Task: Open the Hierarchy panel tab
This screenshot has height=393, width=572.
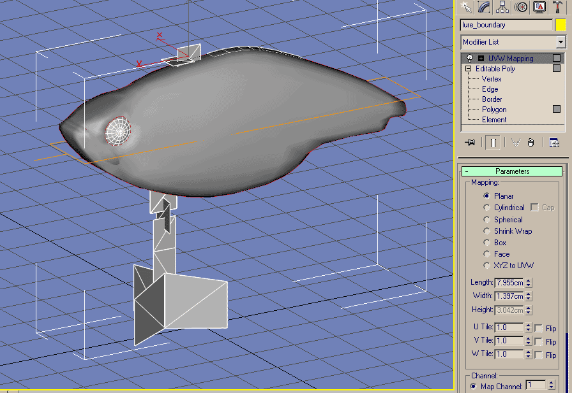Action: pos(502,7)
